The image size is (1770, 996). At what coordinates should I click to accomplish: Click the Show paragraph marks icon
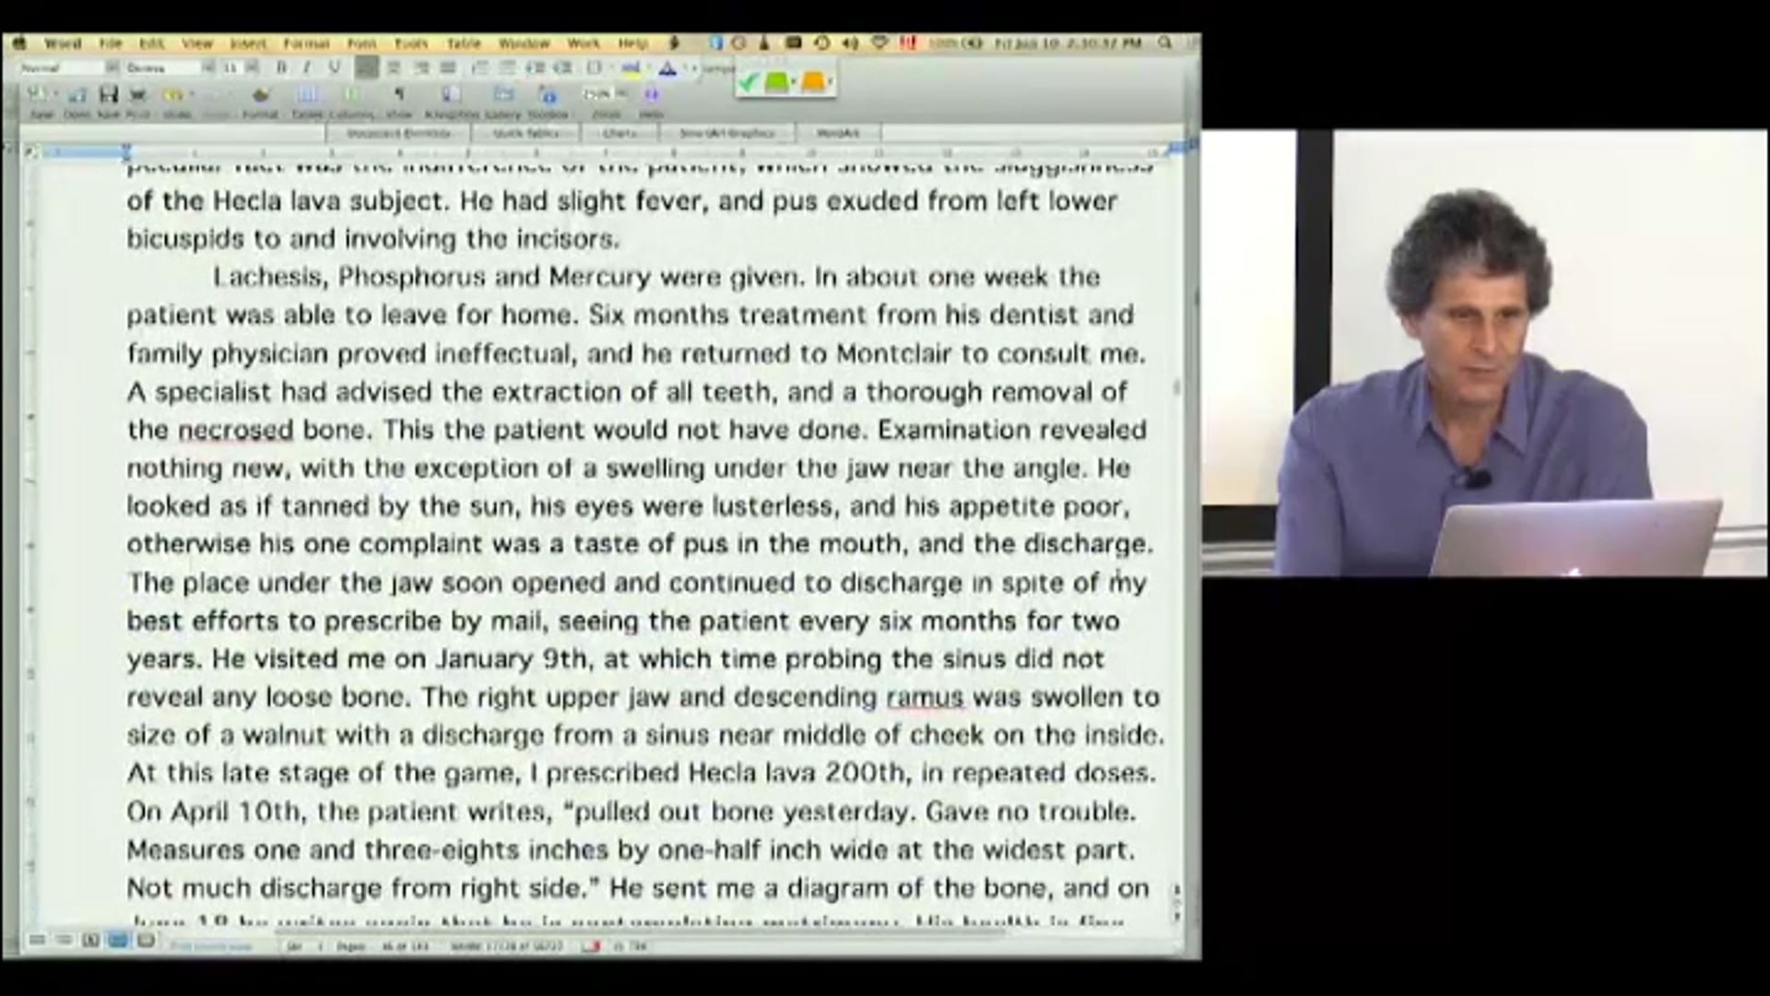click(x=399, y=95)
